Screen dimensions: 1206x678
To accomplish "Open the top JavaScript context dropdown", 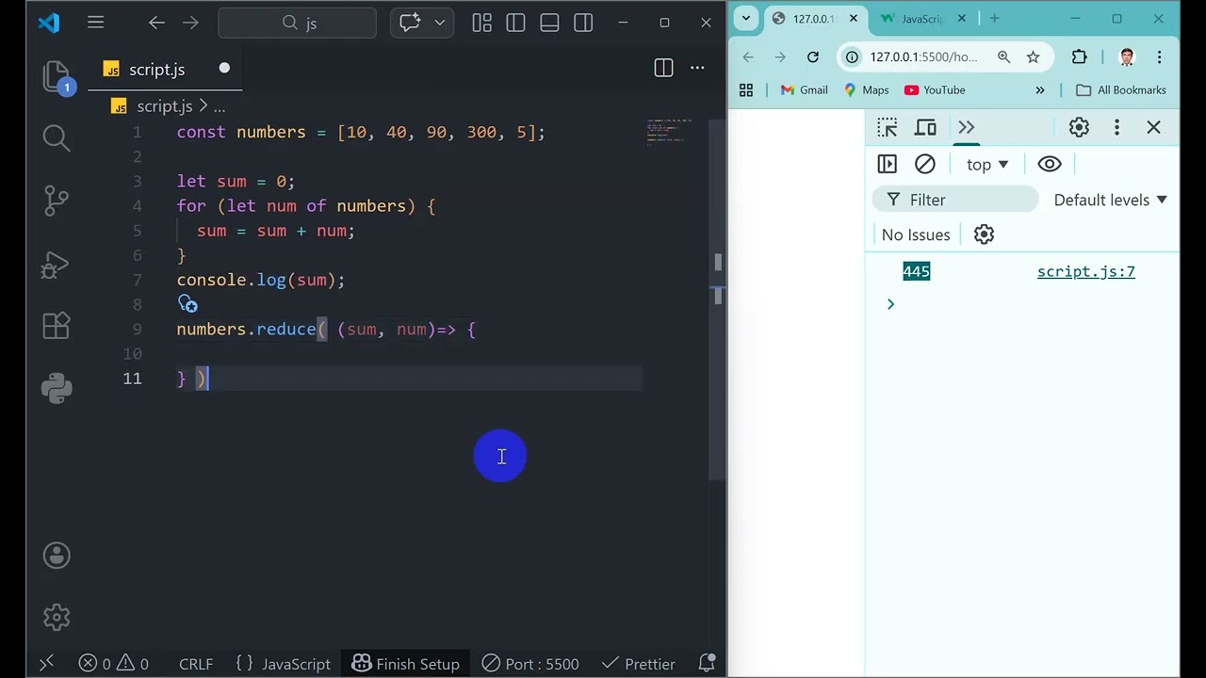I will tap(987, 164).
